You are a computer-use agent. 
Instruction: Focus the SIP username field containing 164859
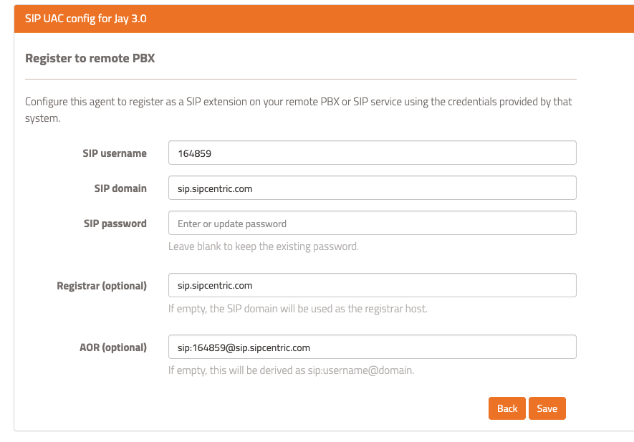(x=372, y=153)
